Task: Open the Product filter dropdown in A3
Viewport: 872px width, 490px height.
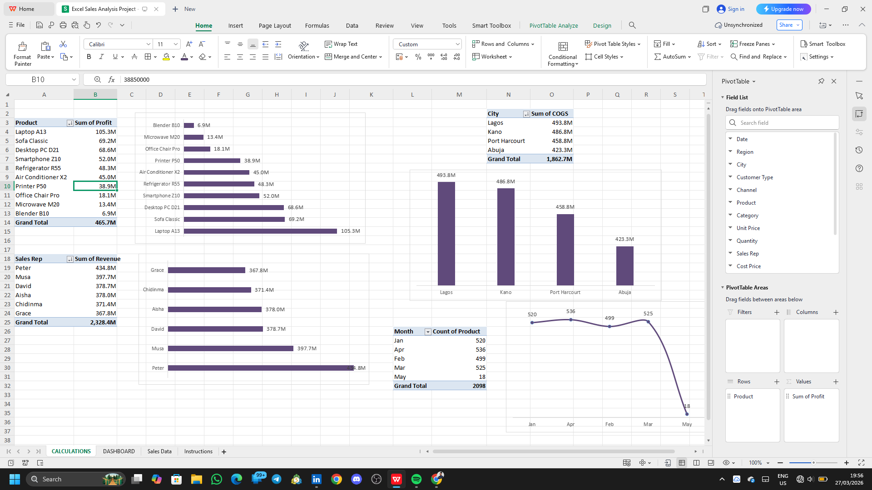Action: point(70,123)
